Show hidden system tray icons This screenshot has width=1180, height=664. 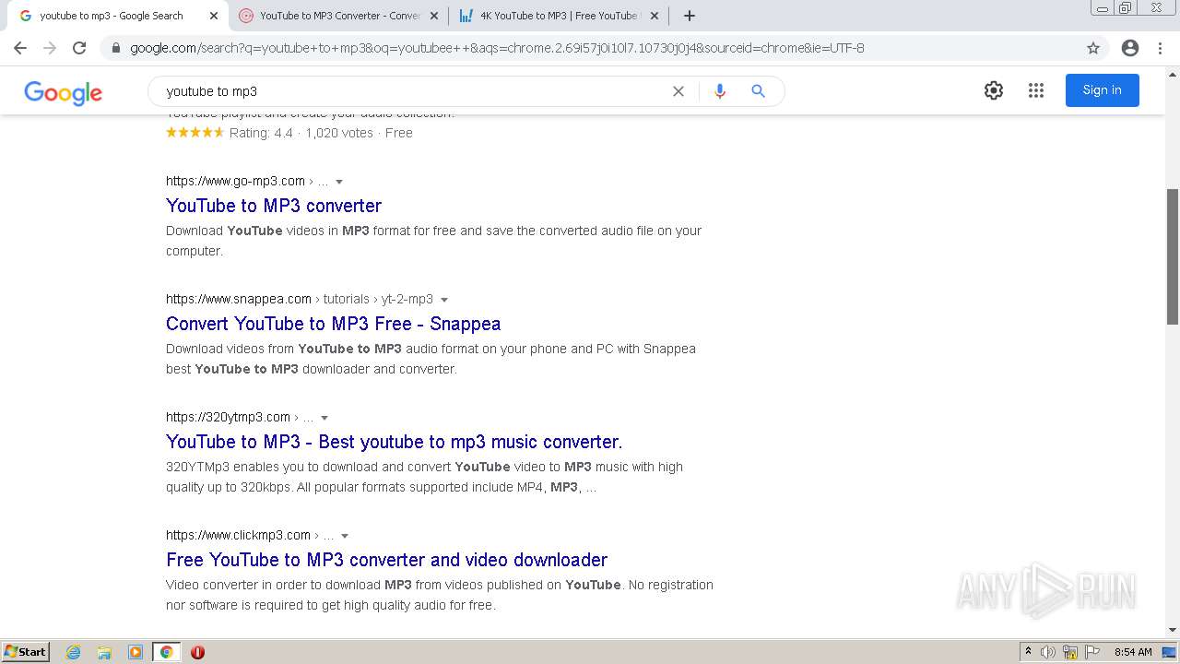pos(1029,652)
